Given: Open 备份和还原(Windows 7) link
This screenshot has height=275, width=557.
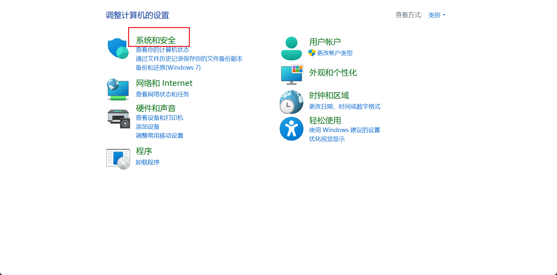Looking at the screenshot, I should point(168,68).
